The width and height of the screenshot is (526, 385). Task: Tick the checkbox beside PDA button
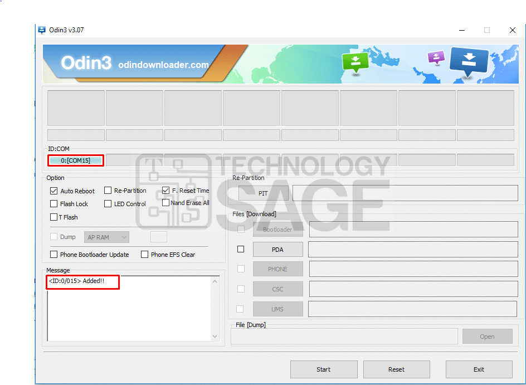pyautogui.click(x=241, y=249)
